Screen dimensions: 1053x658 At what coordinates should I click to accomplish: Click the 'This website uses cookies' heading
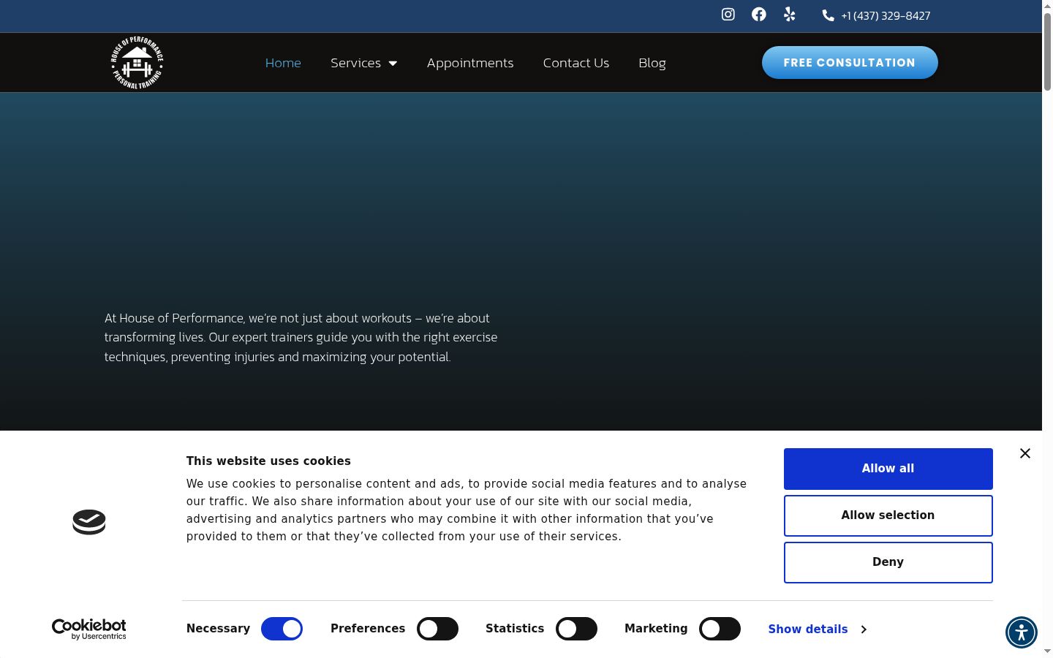[x=268, y=461]
